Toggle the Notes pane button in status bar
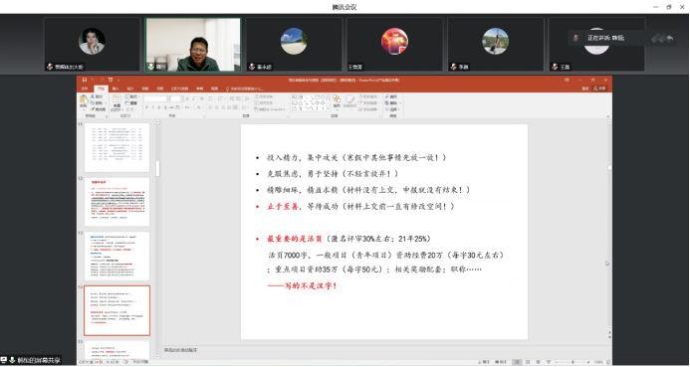690x367 pixels. click(484, 362)
